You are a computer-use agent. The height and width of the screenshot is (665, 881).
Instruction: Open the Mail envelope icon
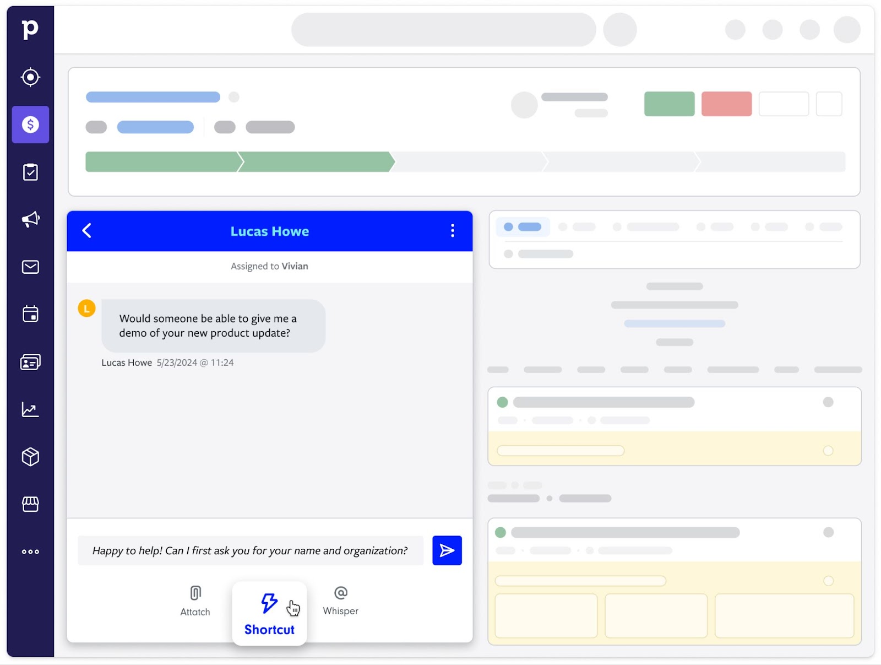tap(30, 266)
